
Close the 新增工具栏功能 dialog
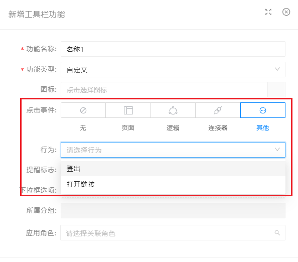(x=286, y=12)
